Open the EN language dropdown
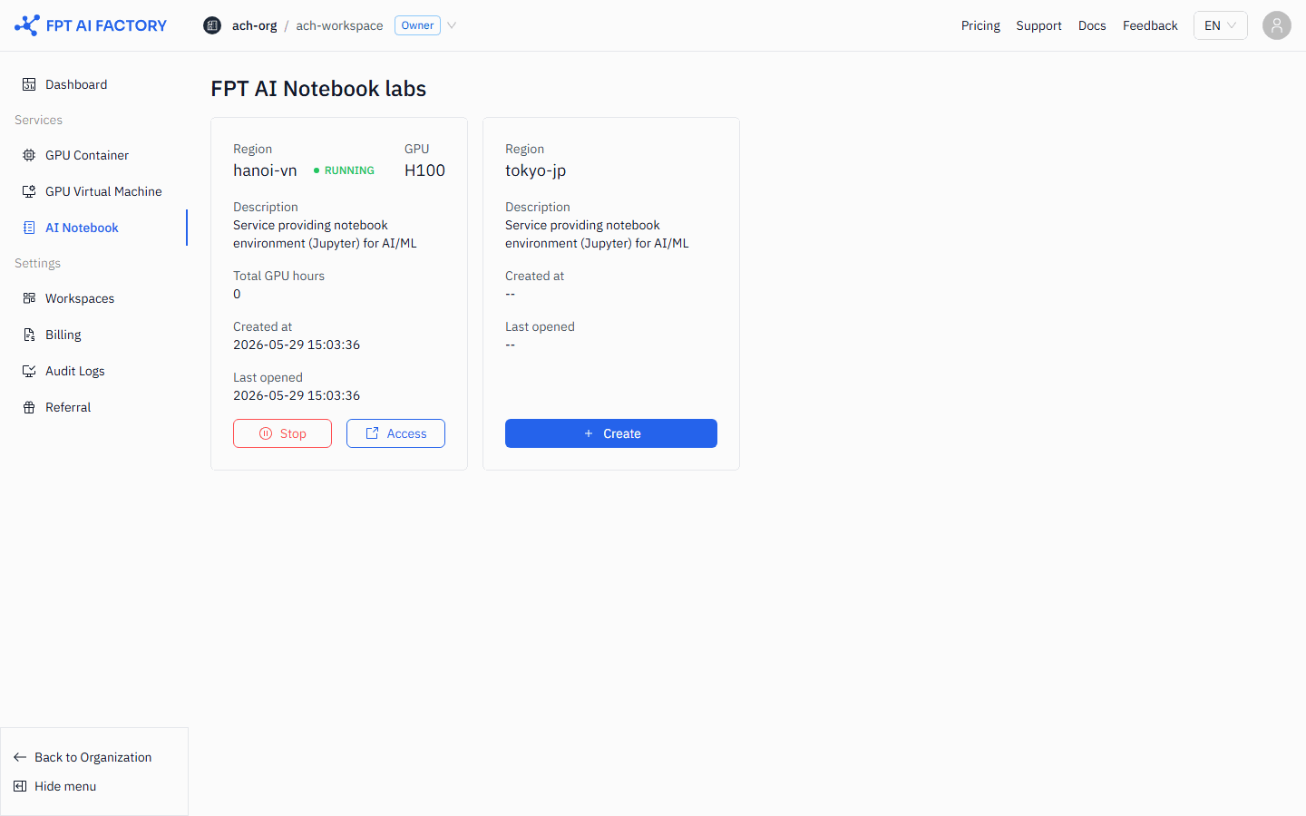1306x816 pixels. point(1220,25)
